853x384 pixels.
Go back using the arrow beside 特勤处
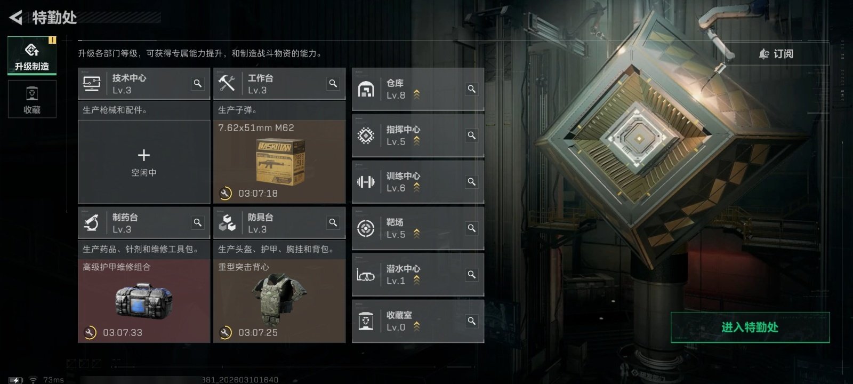point(15,18)
